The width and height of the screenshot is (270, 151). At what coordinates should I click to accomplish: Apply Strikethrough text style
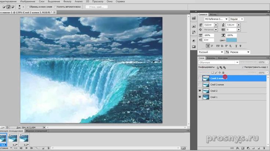(240, 46)
